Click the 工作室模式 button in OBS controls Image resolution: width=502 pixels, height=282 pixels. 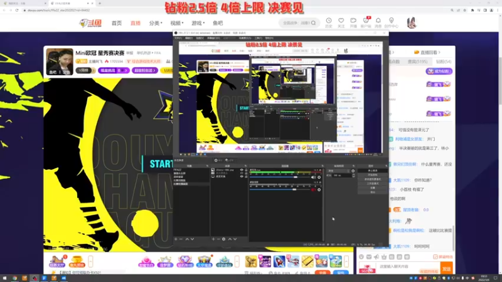tap(372, 184)
